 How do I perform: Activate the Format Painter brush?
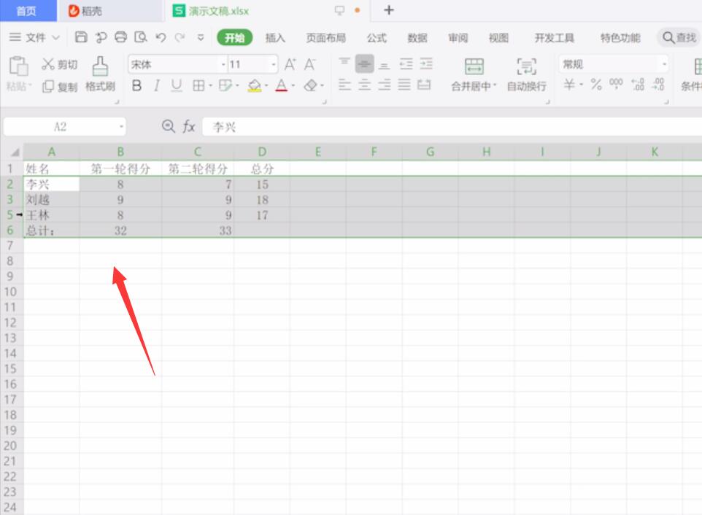100,74
